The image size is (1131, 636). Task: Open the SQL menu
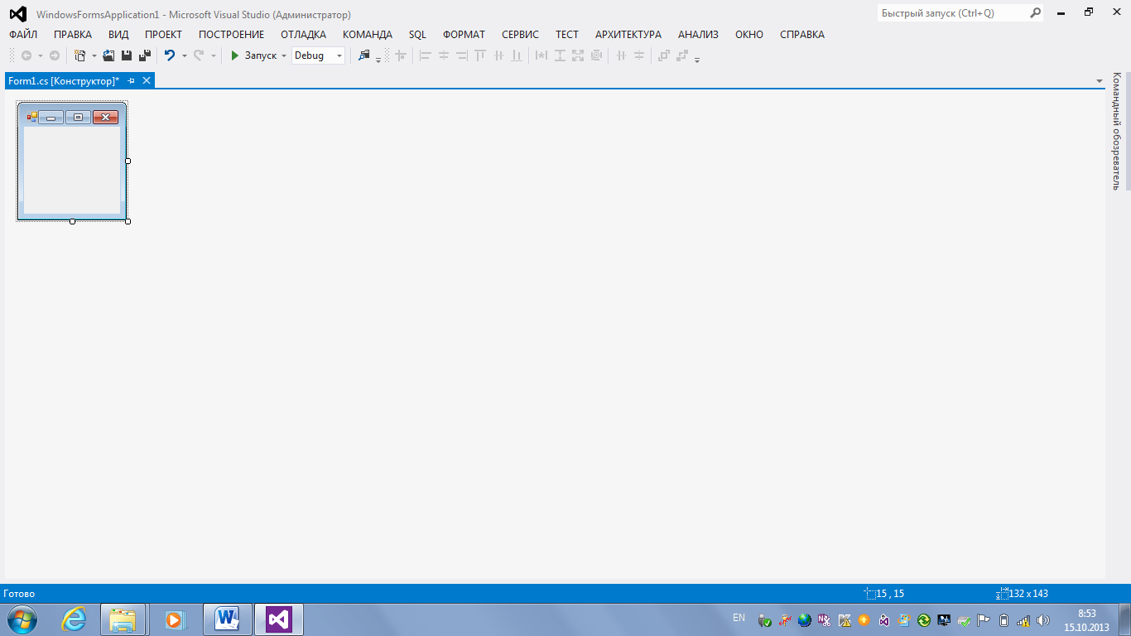[417, 35]
